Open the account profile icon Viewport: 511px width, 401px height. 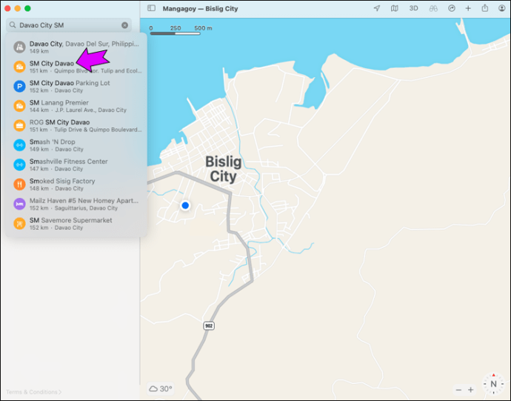tap(502, 8)
